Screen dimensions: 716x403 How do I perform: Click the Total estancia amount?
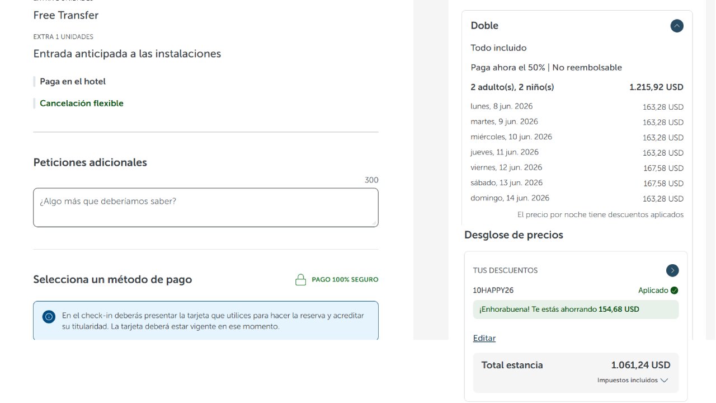coord(641,364)
